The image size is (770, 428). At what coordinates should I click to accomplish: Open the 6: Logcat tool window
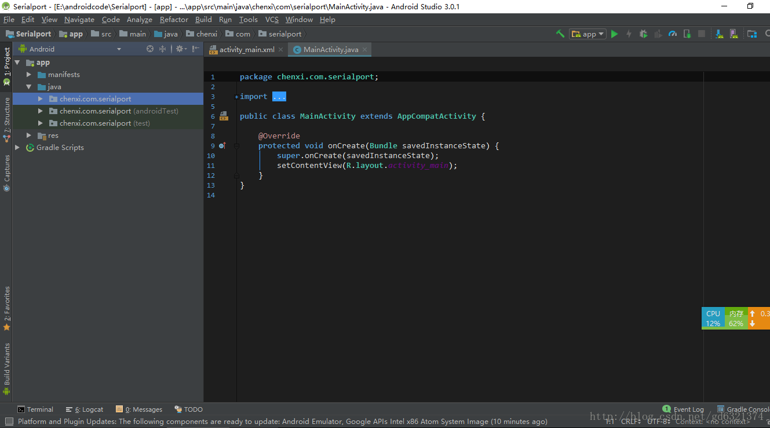(85, 409)
